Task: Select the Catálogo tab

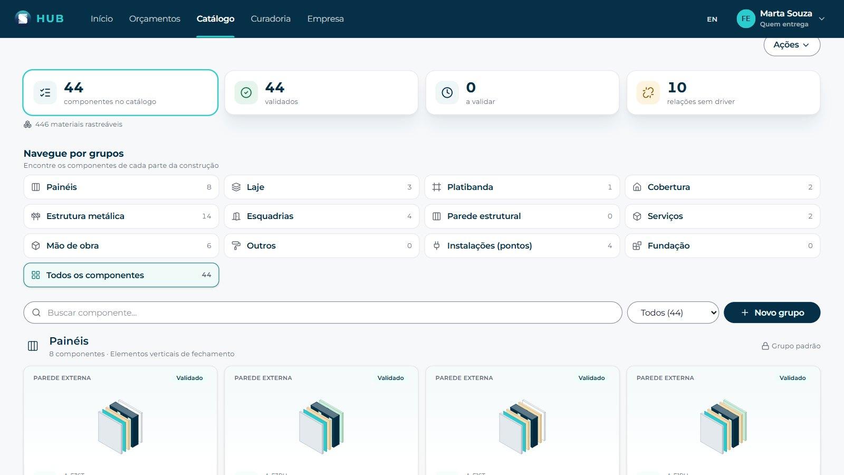Action: click(x=215, y=18)
